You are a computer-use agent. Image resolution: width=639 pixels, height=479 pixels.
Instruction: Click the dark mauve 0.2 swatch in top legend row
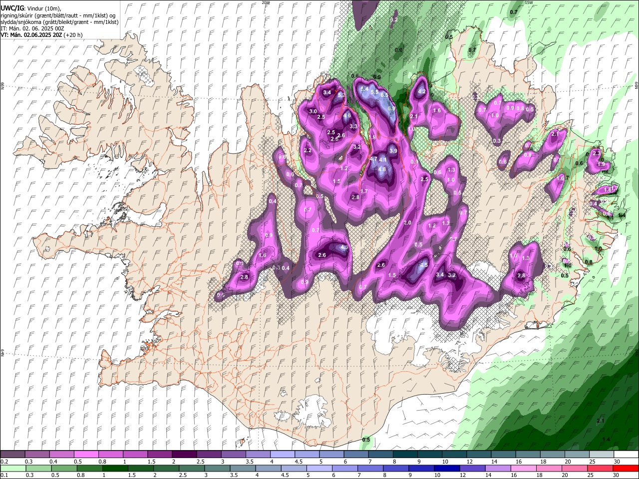(13, 455)
